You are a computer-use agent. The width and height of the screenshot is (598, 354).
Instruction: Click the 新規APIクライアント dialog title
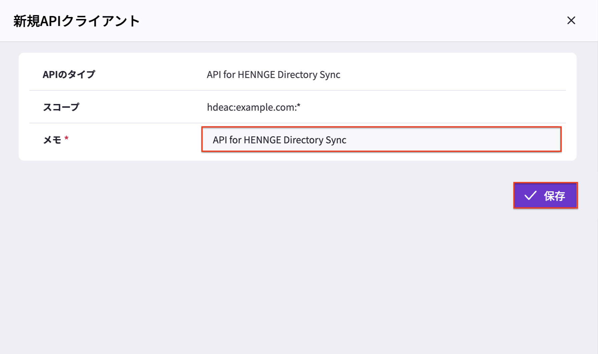click(x=76, y=21)
